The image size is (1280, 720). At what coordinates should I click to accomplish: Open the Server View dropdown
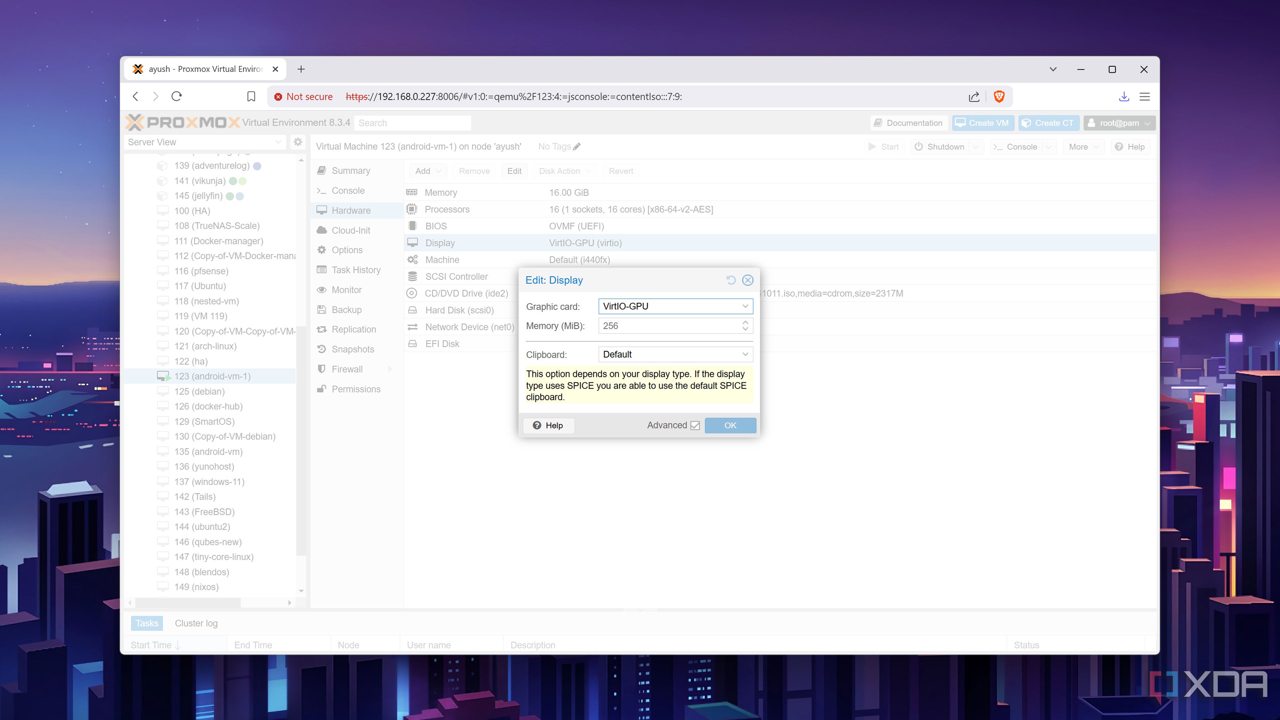coord(205,142)
